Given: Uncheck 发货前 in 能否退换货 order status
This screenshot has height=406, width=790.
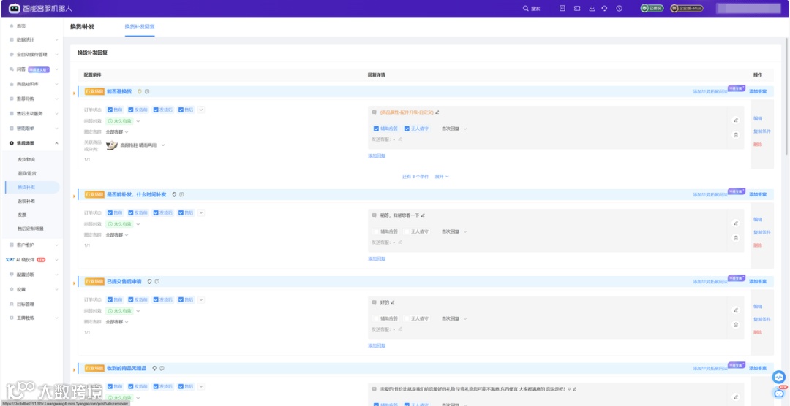Looking at the screenshot, I should tap(130, 110).
